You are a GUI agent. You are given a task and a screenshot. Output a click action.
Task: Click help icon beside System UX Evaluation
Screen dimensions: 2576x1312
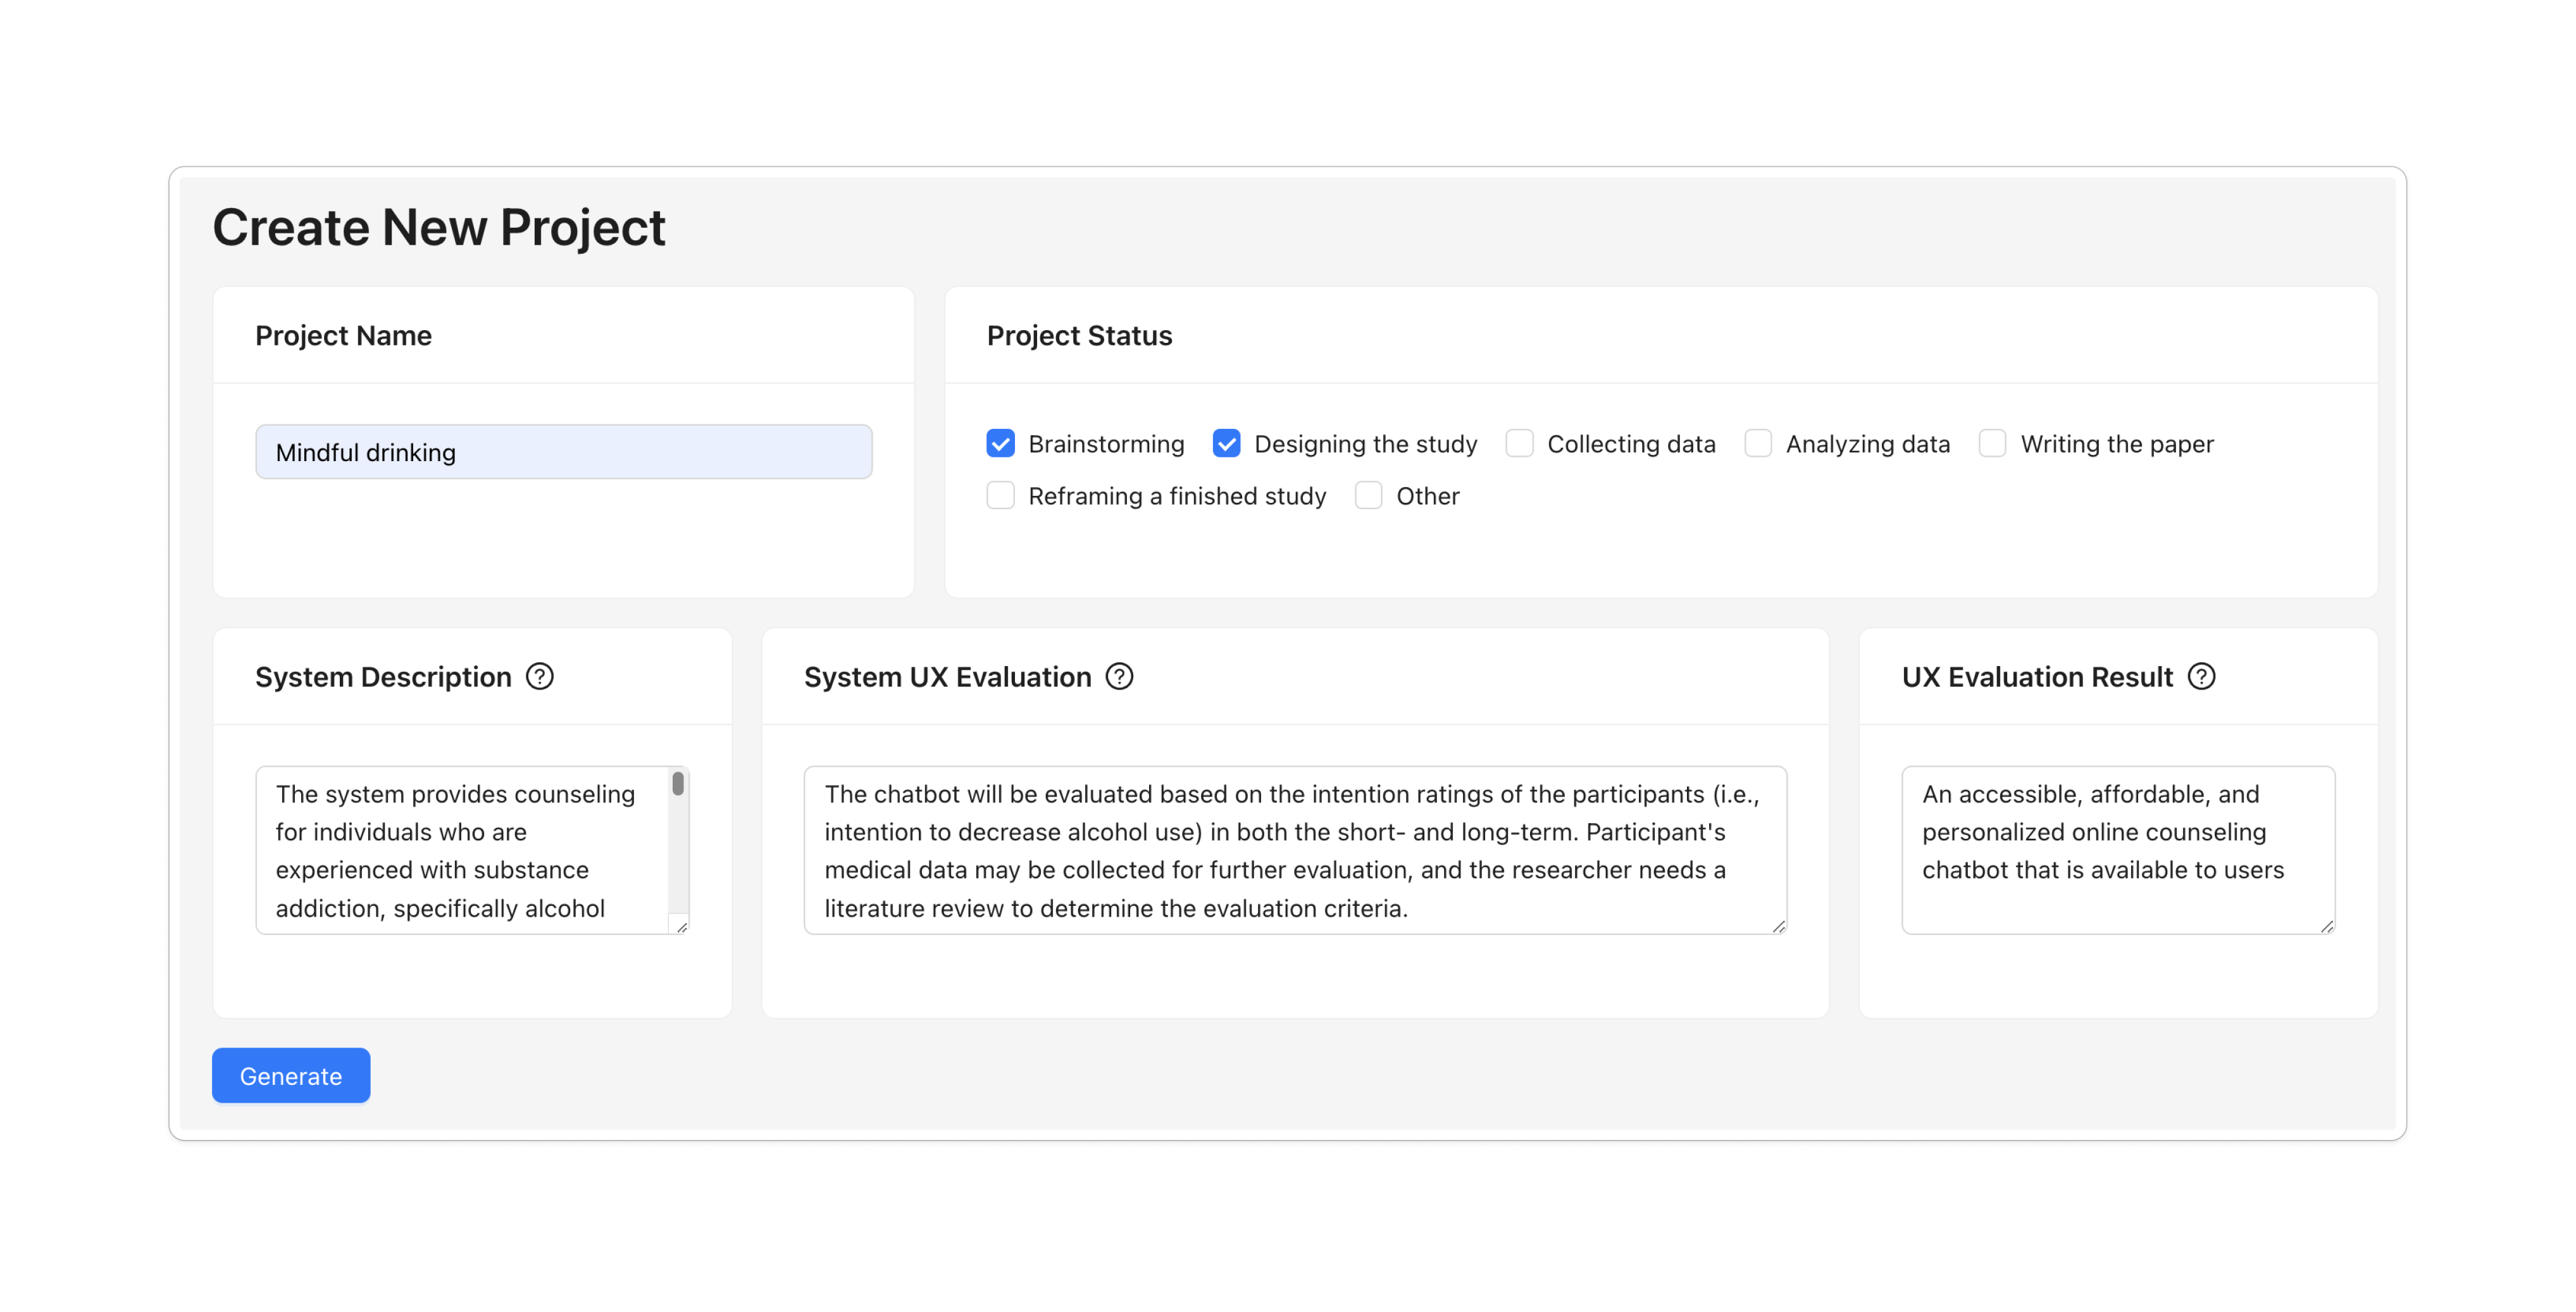tap(1119, 677)
